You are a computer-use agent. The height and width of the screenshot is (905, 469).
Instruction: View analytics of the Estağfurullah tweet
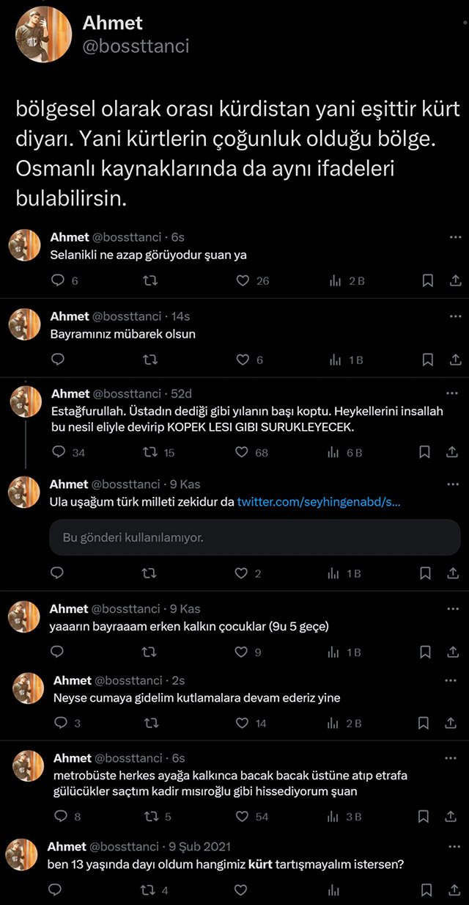click(x=334, y=453)
